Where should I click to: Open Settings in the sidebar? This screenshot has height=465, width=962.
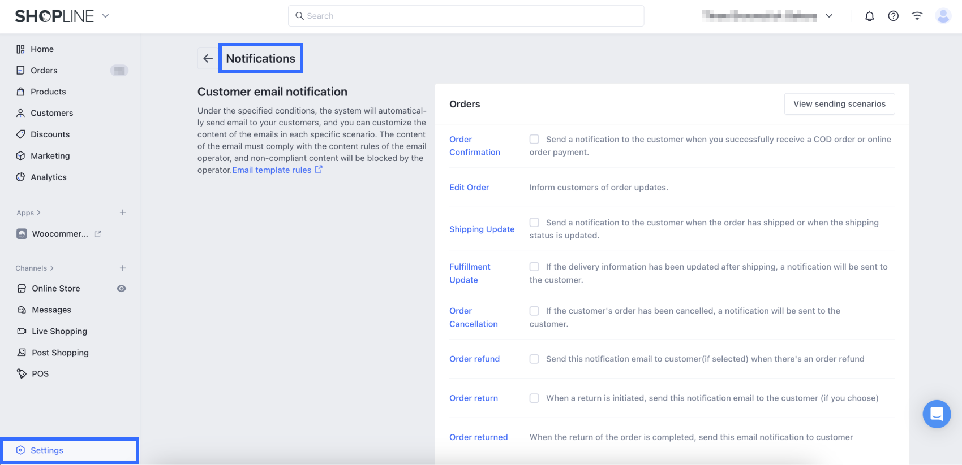tap(47, 450)
